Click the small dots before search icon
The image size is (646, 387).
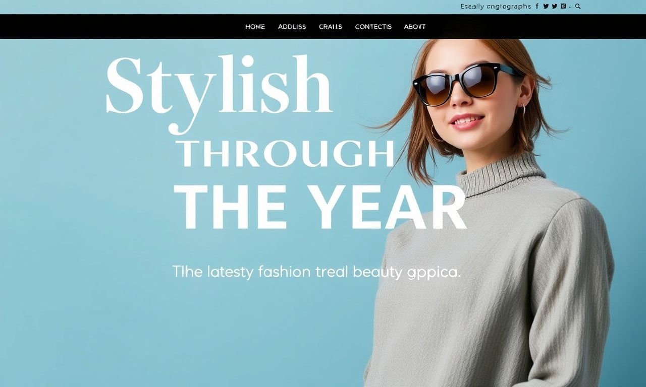pos(570,7)
